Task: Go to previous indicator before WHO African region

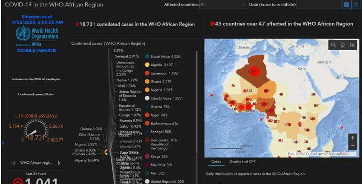Action: tap(13, 163)
